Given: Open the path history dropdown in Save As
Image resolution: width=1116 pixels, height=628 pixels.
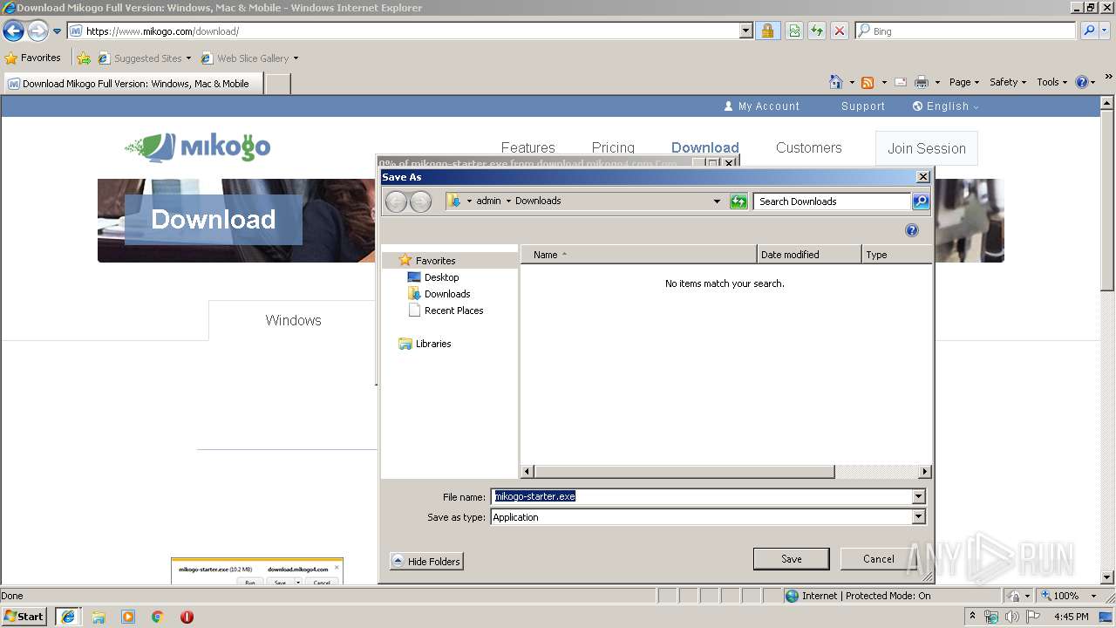Looking at the screenshot, I should tap(717, 201).
